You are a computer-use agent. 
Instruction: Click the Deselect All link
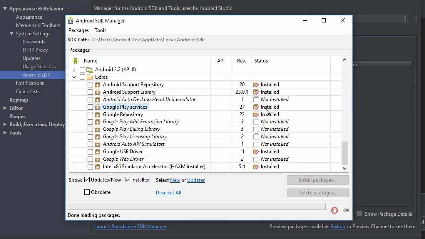coord(169,193)
